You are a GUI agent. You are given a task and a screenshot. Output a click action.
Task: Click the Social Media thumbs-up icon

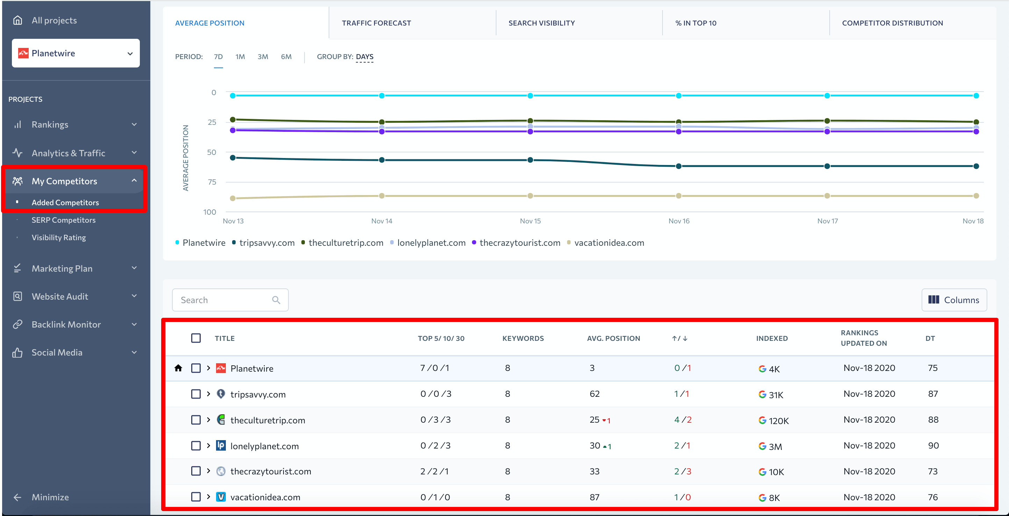pyautogui.click(x=17, y=352)
